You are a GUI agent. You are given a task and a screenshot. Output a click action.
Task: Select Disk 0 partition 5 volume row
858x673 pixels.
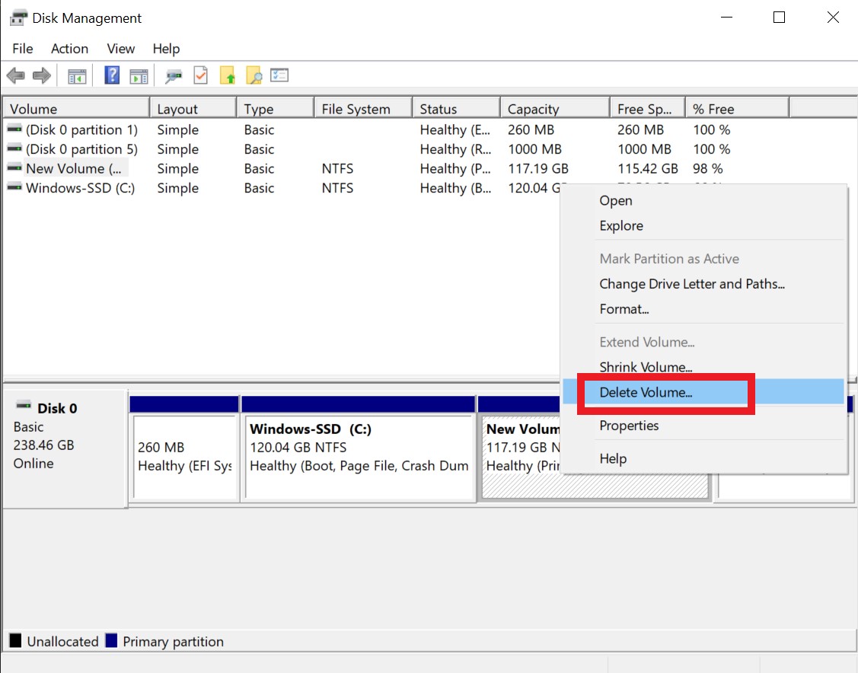coord(81,149)
